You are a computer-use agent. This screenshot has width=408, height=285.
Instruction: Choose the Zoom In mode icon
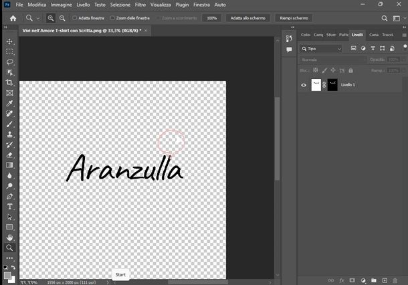pos(51,18)
